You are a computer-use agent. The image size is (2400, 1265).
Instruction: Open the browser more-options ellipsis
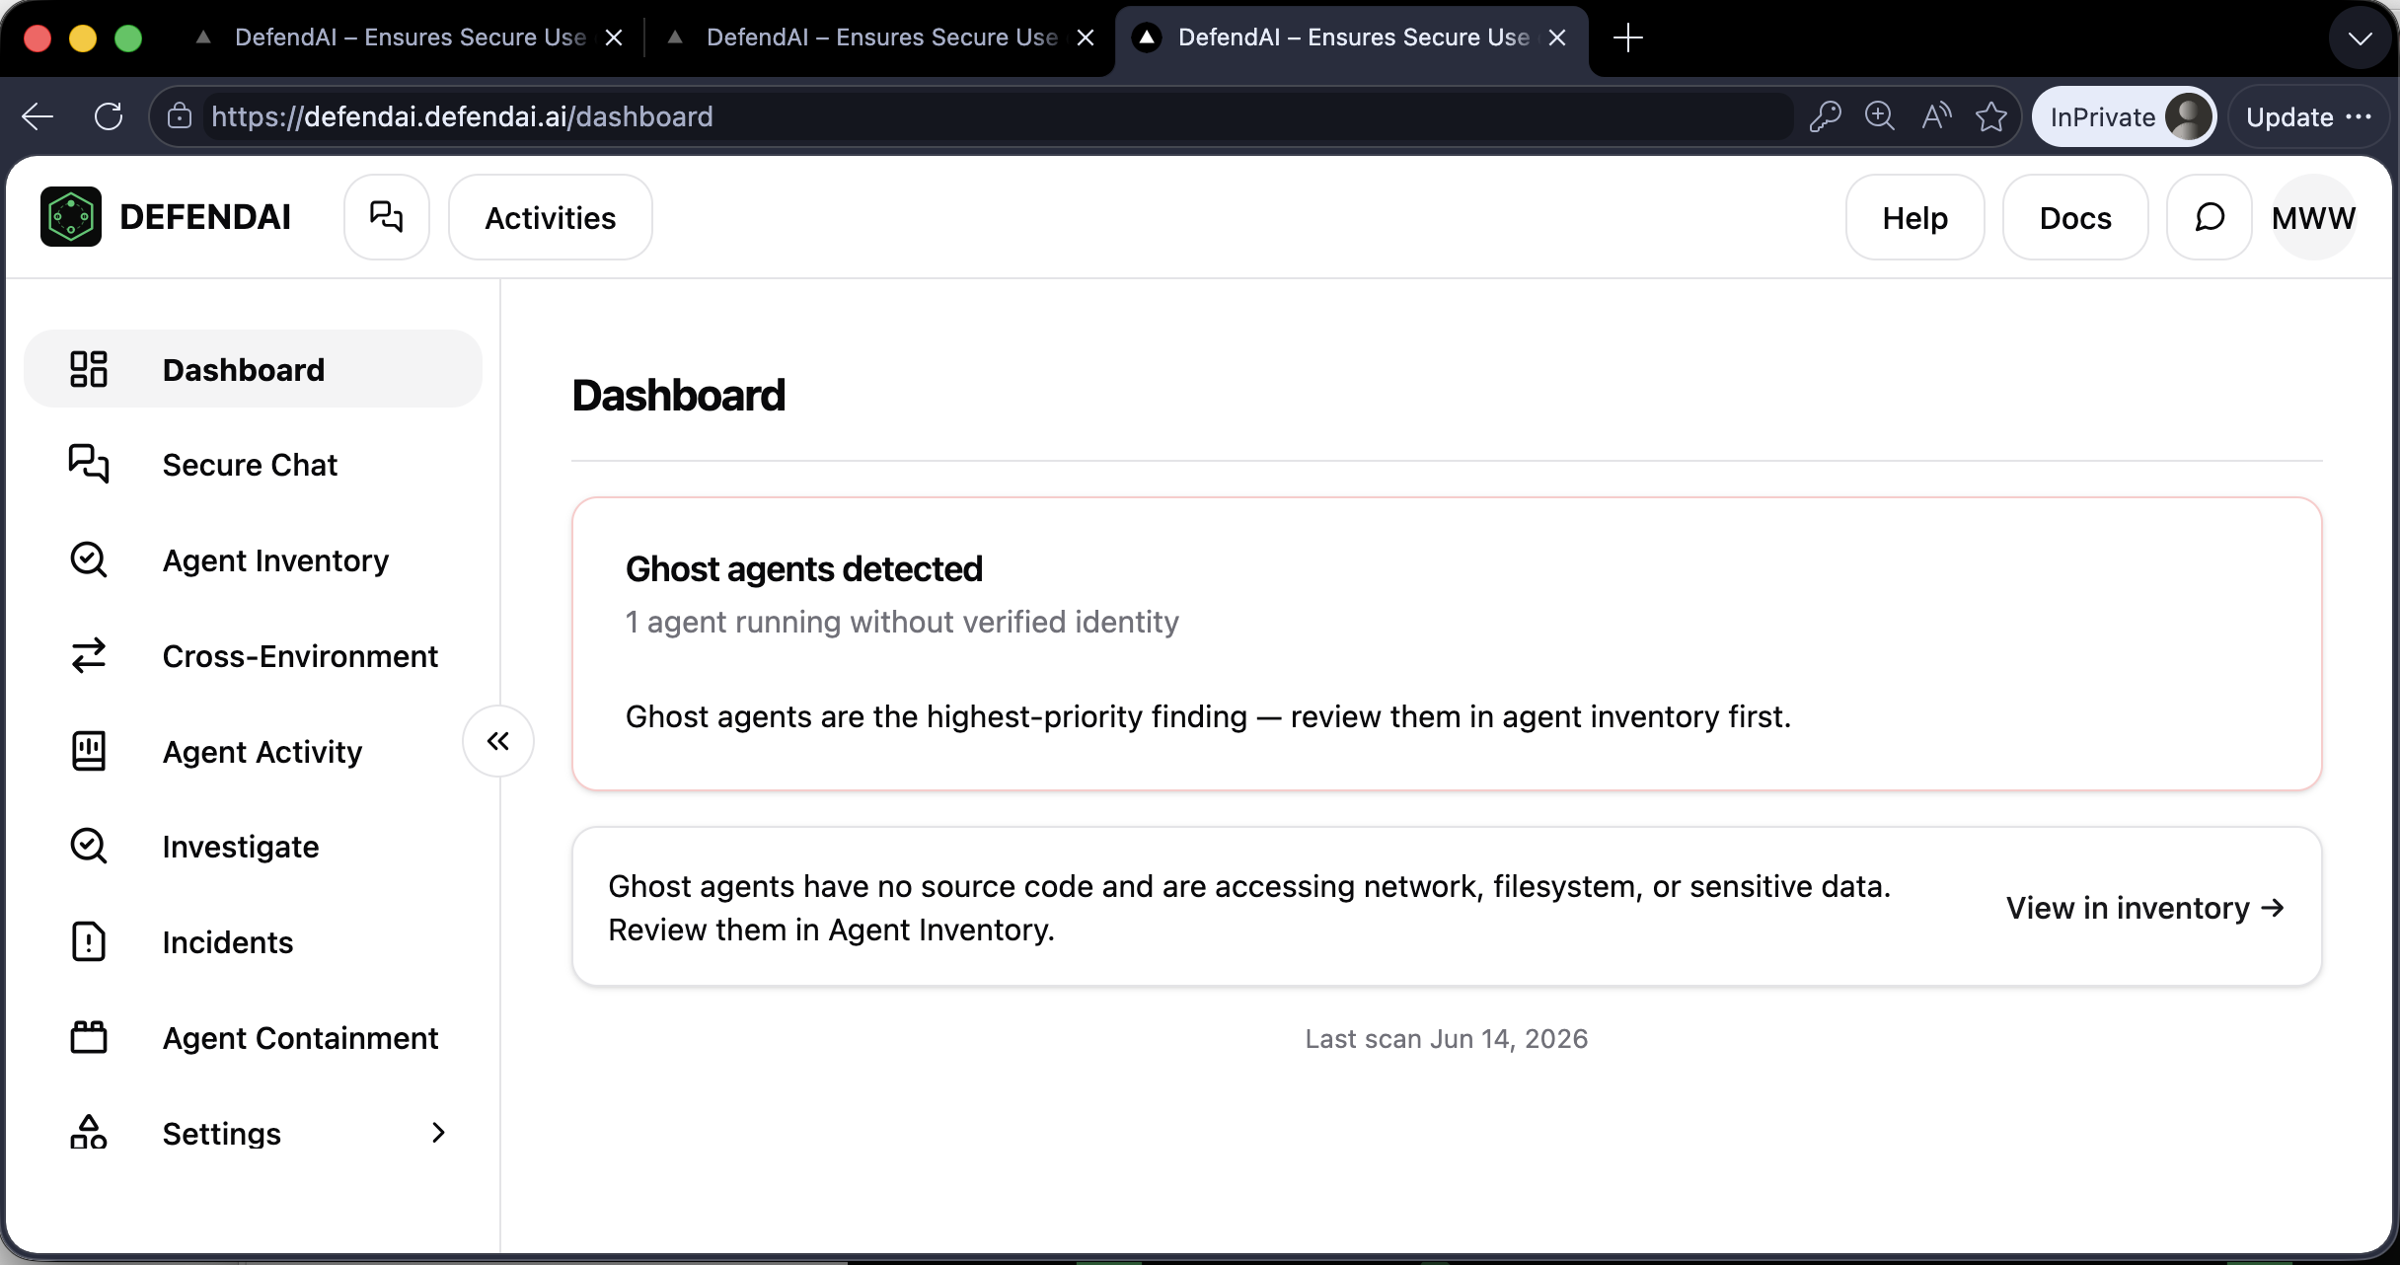pos(2359,116)
